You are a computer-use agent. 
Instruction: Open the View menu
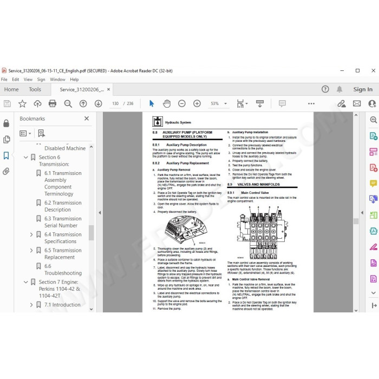click(x=28, y=79)
